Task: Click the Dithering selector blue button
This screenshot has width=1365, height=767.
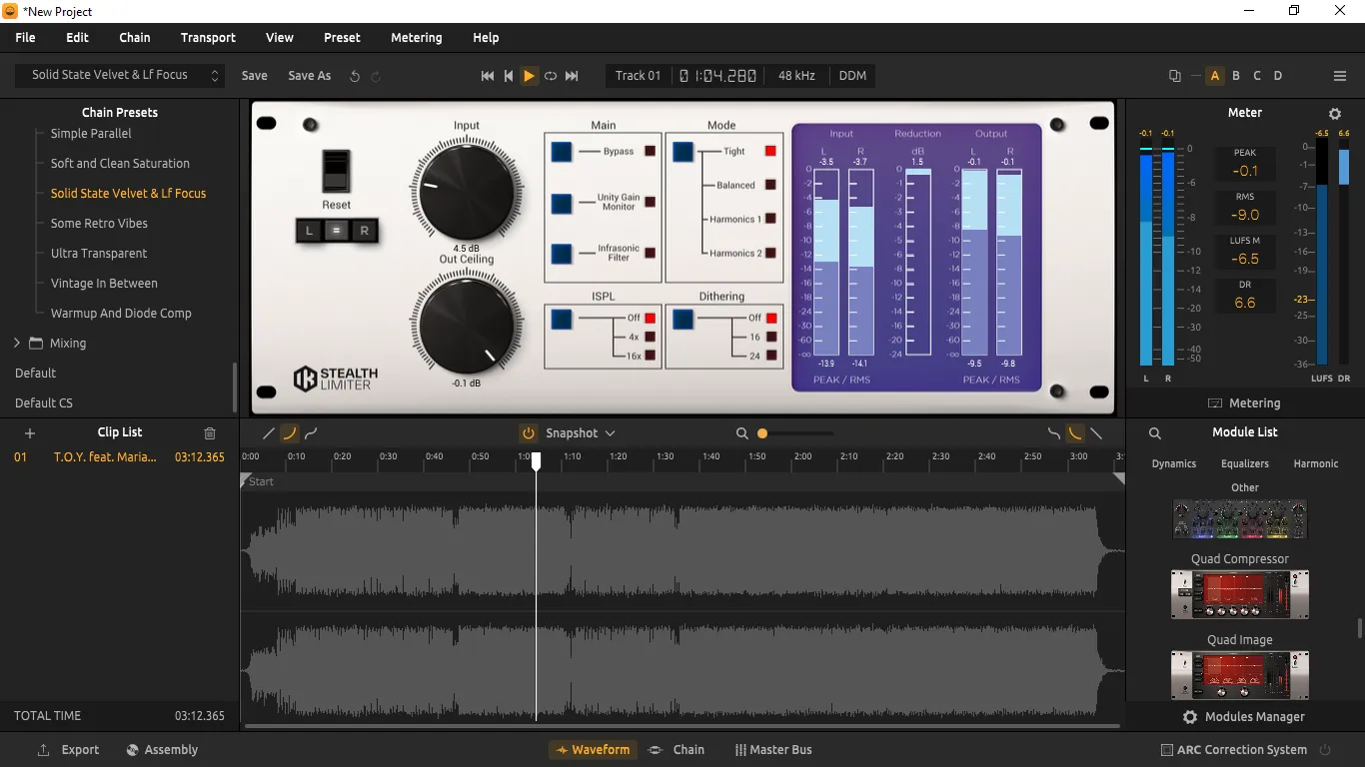Action: click(682, 320)
